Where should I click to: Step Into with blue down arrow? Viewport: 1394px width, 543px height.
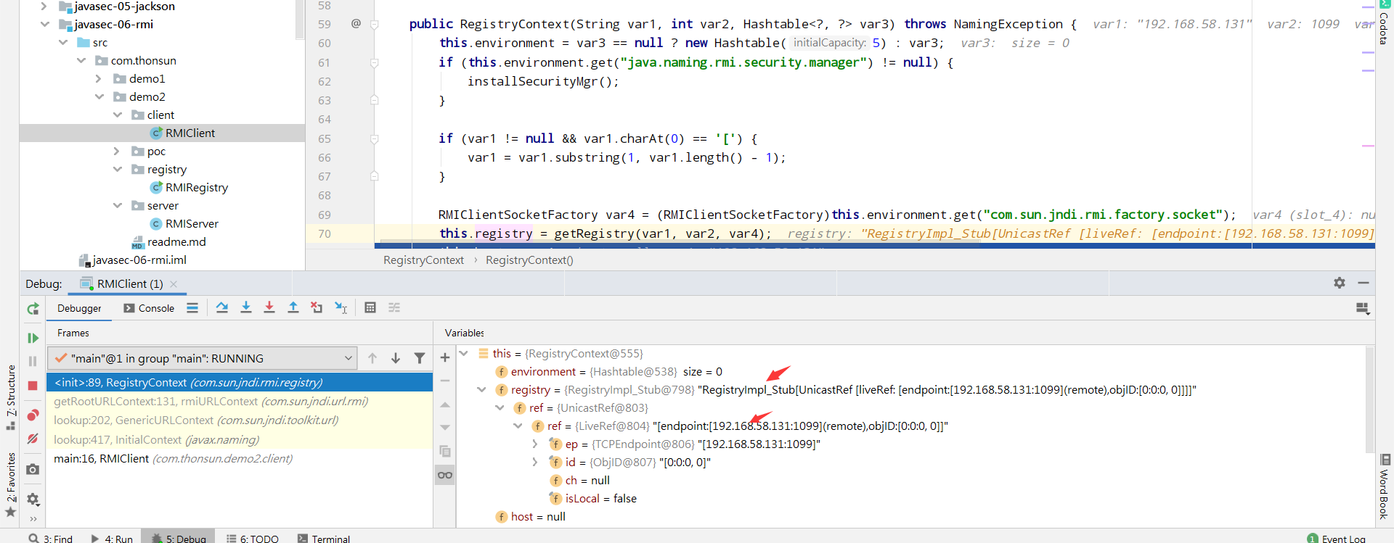coord(246,308)
